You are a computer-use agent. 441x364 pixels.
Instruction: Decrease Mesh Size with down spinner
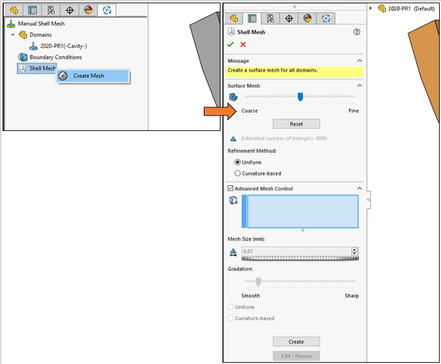click(355, 254)
